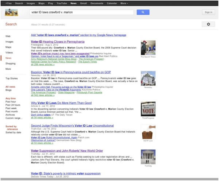Screen dimensions: 219x181
Task: Expand all 542 news articles
Action: 43,95
